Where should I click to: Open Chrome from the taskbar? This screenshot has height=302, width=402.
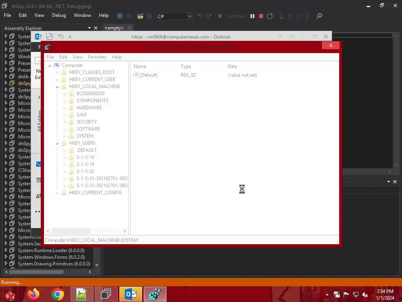(x=57, y=294)
